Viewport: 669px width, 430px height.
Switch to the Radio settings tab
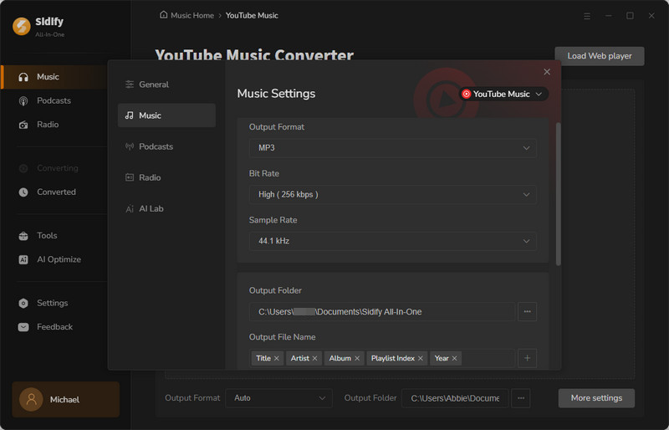point(166,177)
